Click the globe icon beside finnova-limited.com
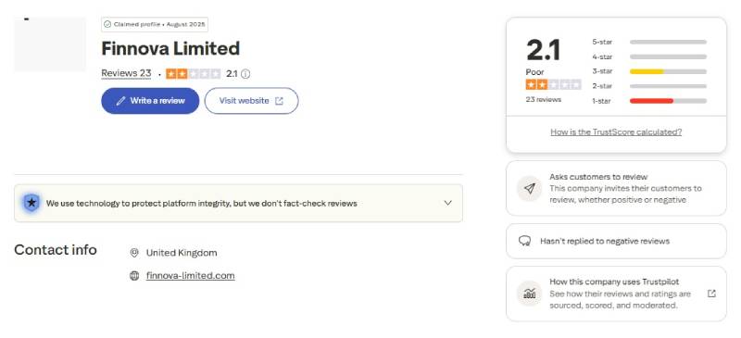 (134, 276)
